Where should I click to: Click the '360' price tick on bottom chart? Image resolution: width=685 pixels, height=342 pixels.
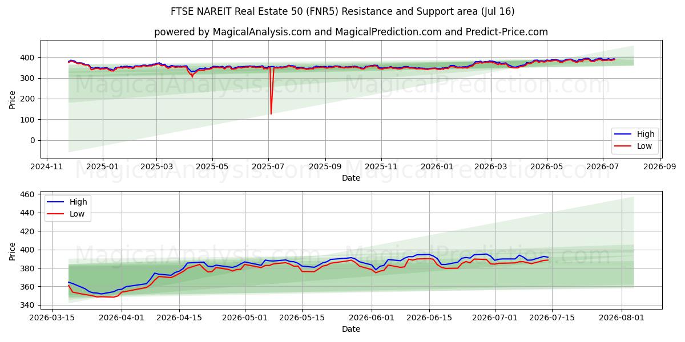(x=29, y=287)
